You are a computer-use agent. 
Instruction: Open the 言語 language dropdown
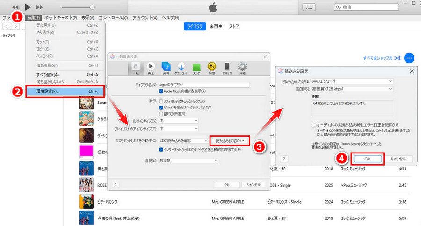point(188,160)
